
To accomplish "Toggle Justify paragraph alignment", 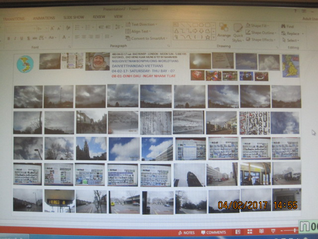I will [x=97, y=37].
